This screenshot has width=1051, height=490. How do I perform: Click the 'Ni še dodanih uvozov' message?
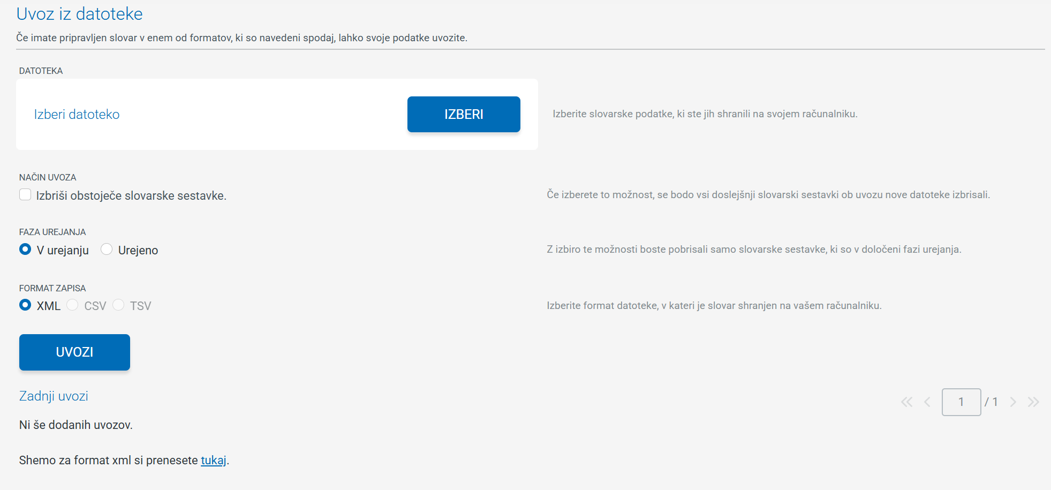pos(75,425)
